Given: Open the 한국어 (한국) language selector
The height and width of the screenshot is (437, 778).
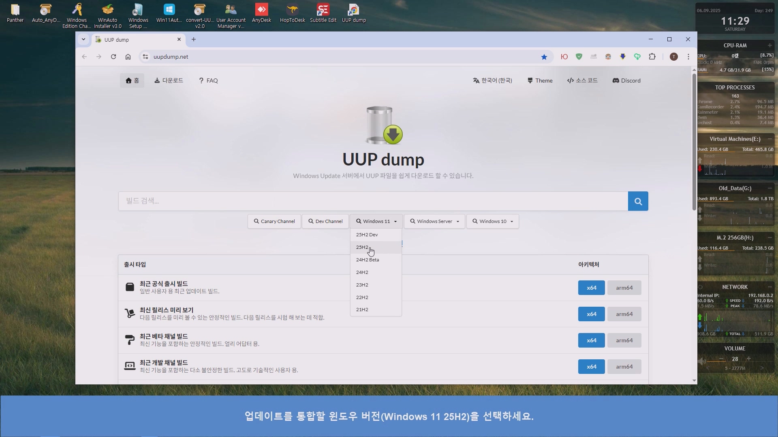Looking at the screenshot, I should pos(492,81).
